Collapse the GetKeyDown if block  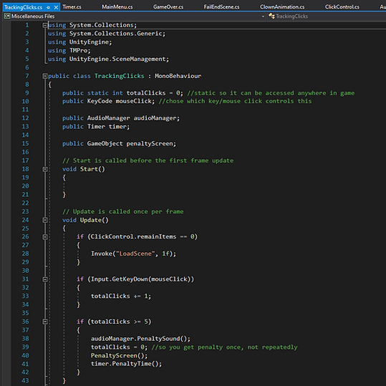click(45, 279)
